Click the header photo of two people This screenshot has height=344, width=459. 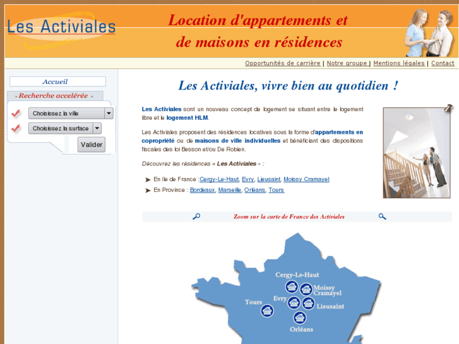[429, 32]
